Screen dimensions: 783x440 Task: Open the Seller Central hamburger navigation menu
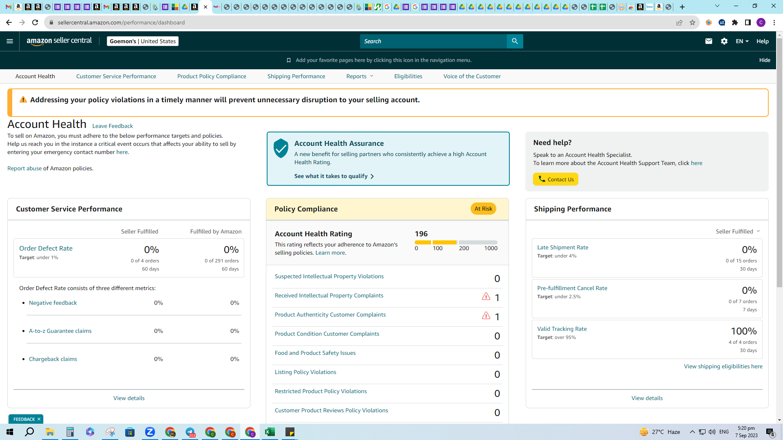10,41
